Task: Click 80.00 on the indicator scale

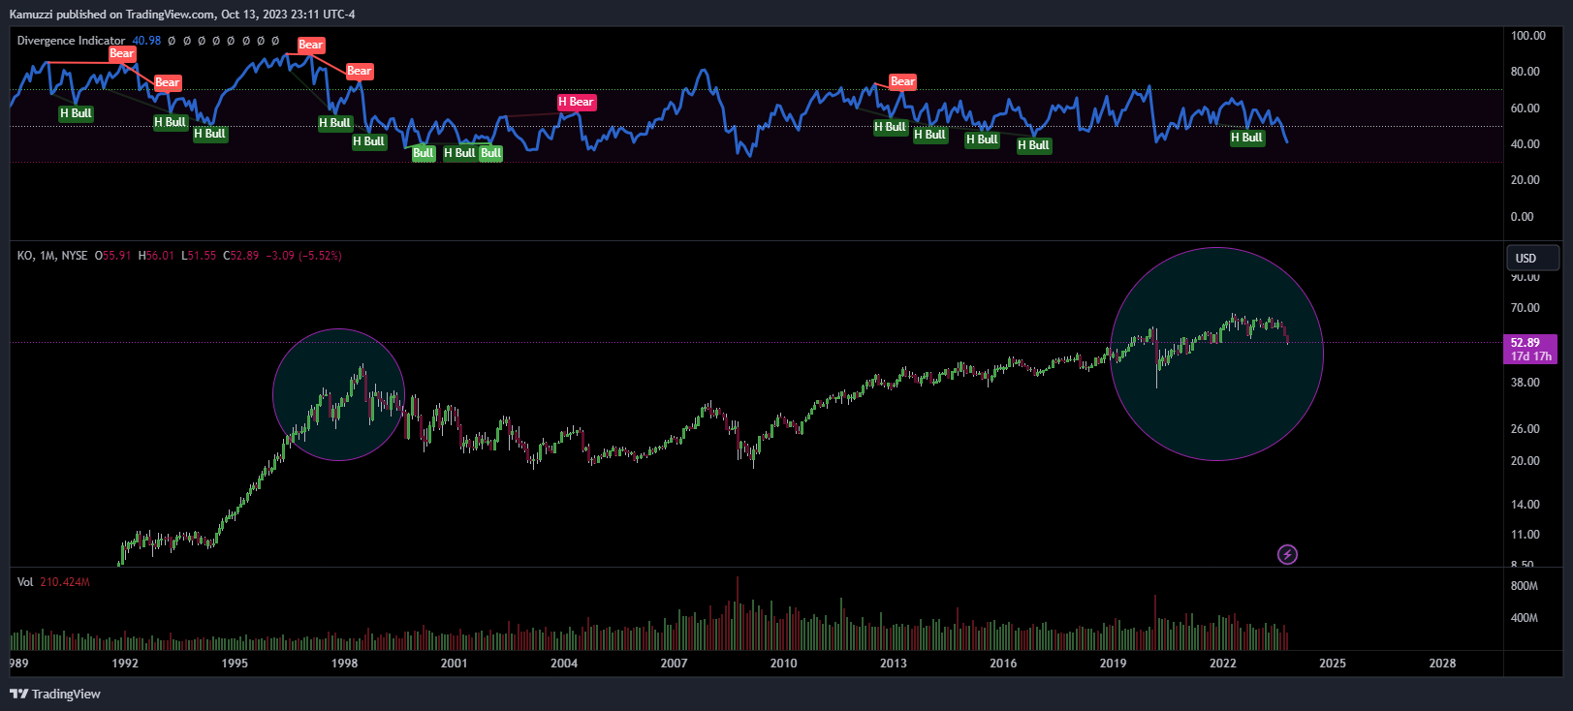Action: coord(1526,72)
